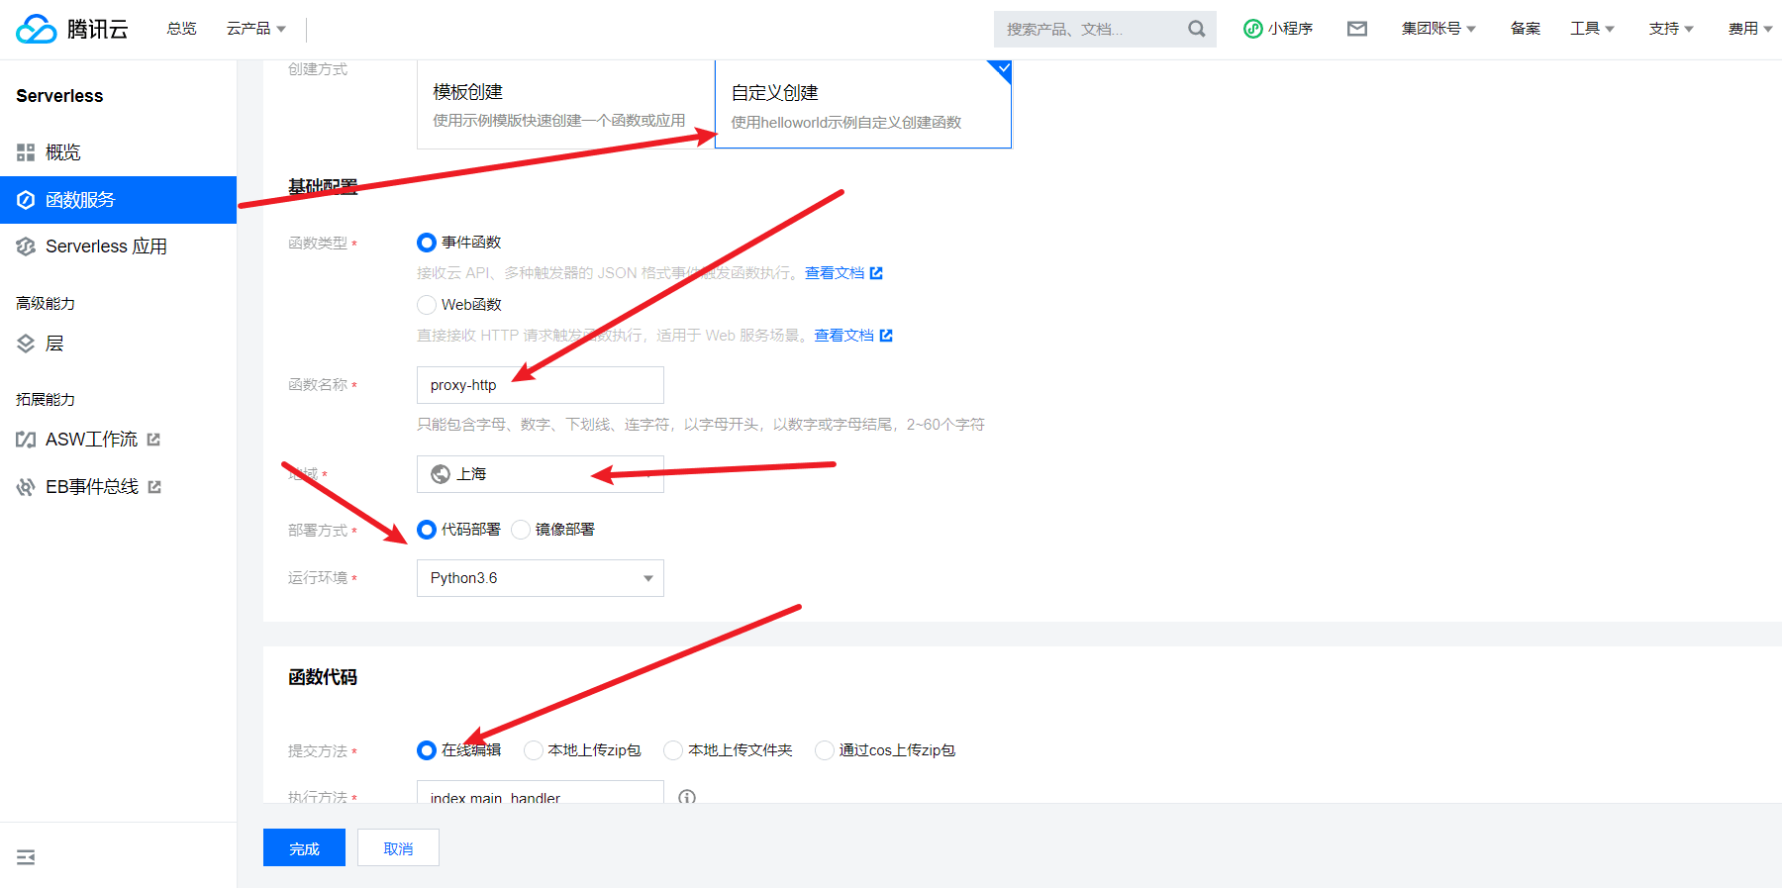Expand the 费用 dropdown menu

(x=1750, y=29)
